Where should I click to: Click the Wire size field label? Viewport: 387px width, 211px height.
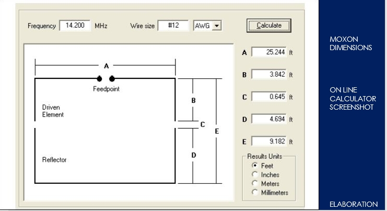pos(143,26)
